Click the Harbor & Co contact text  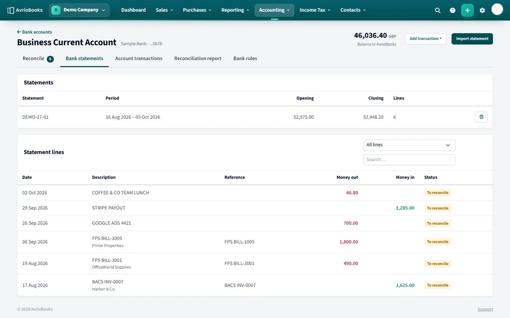(103, 289)
